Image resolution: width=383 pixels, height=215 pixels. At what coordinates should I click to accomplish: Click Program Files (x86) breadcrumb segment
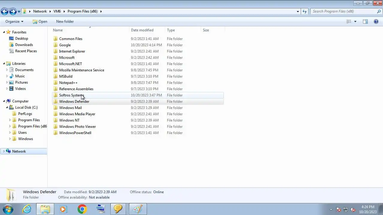pyautogui.click(x=82, y=11)
